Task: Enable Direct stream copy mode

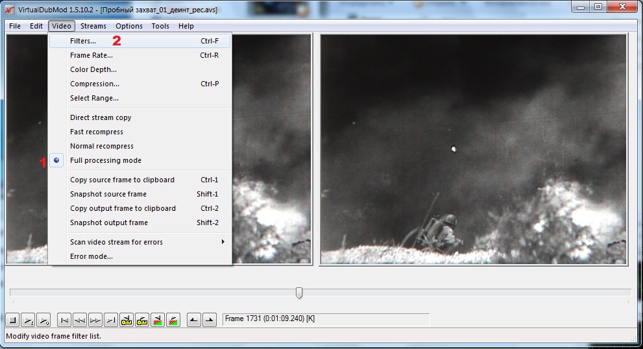Action: coord(140,117)
